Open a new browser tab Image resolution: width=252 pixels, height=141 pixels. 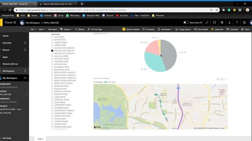(x=82, y=4)
